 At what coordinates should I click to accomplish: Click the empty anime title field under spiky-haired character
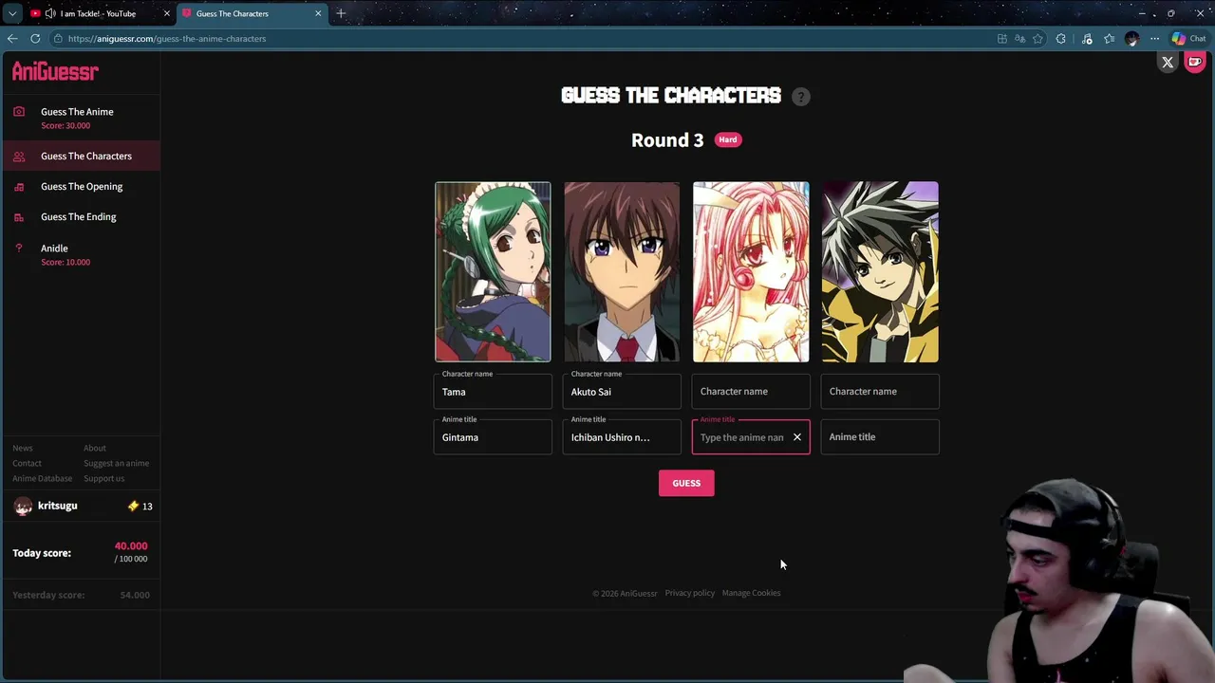point(880,437)
